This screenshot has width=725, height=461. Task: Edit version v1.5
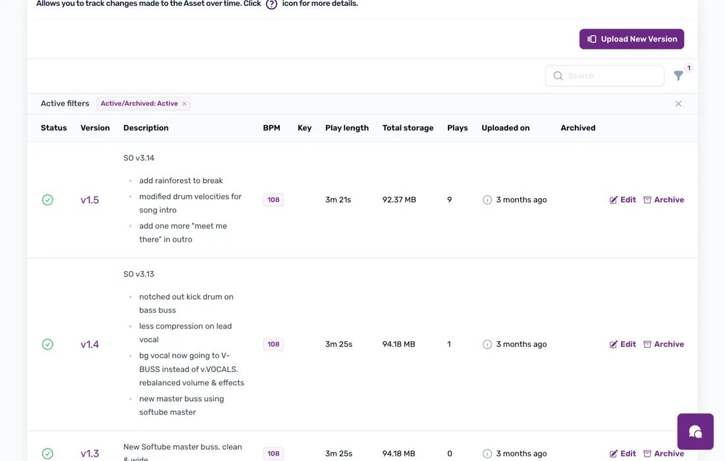point(622,200)
